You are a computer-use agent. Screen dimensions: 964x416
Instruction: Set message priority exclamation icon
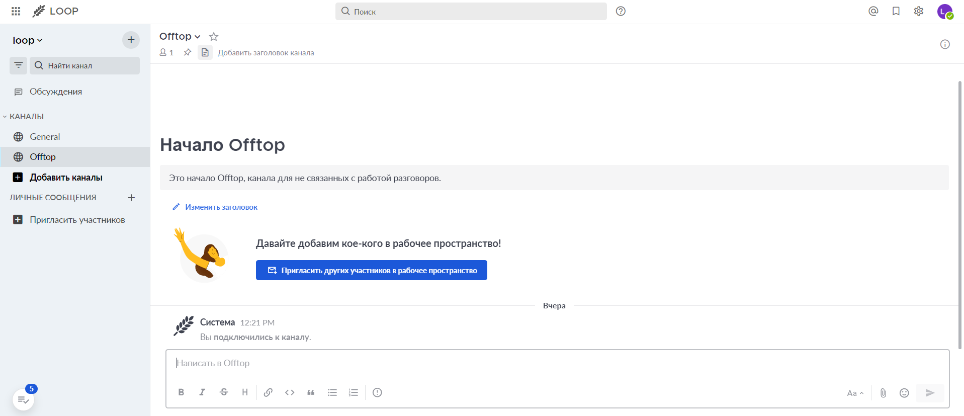pyautogui.click(x=377, y=392)
